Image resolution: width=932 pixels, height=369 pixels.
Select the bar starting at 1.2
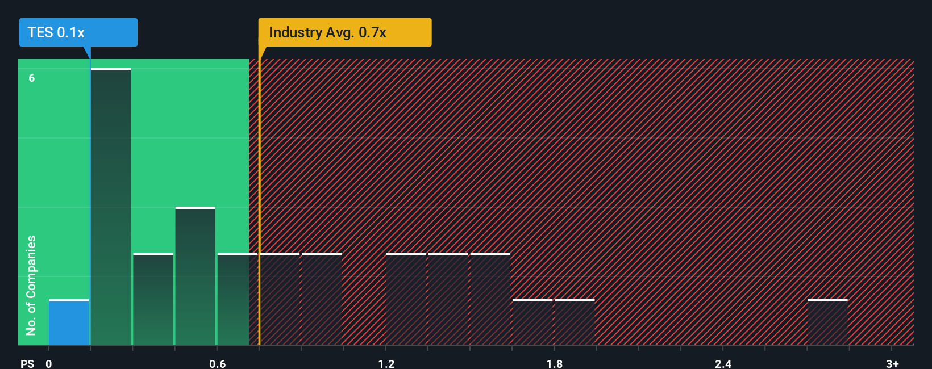tap(406, 299)
